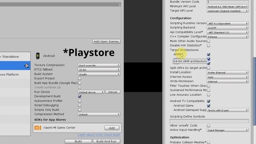Uncheck Android Game checkbox
256x144 pixels.
point(208,106)
